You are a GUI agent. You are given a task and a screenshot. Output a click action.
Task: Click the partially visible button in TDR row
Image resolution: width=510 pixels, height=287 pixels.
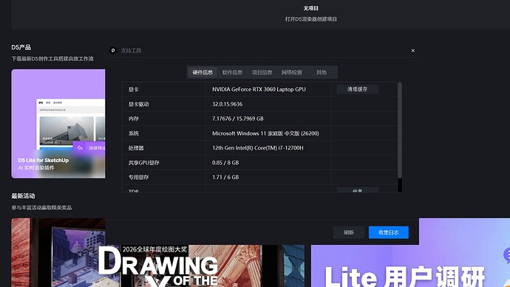point(358,190)
